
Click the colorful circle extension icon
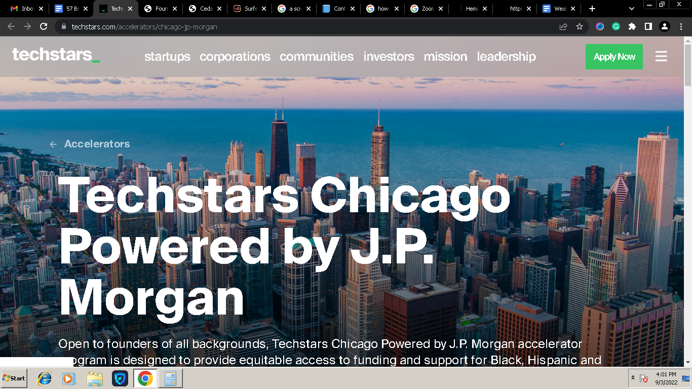[x=600, y=26]
